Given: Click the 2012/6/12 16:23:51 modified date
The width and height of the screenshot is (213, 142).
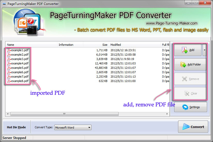Looking at the screenshot, I should [x=123, y=50].
